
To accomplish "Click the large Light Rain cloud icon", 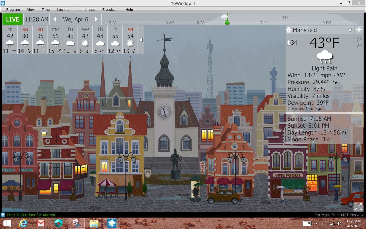I will click(325, 57).
